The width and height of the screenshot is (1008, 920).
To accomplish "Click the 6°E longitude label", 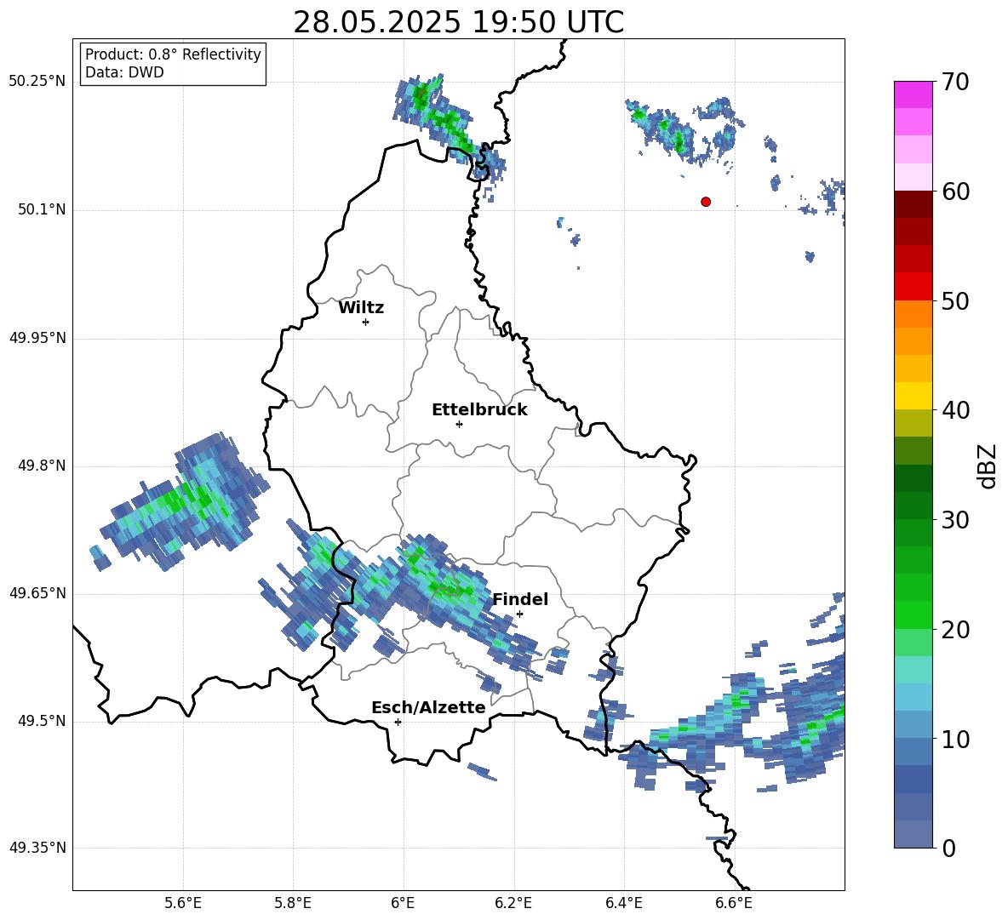I will (403, 903).
